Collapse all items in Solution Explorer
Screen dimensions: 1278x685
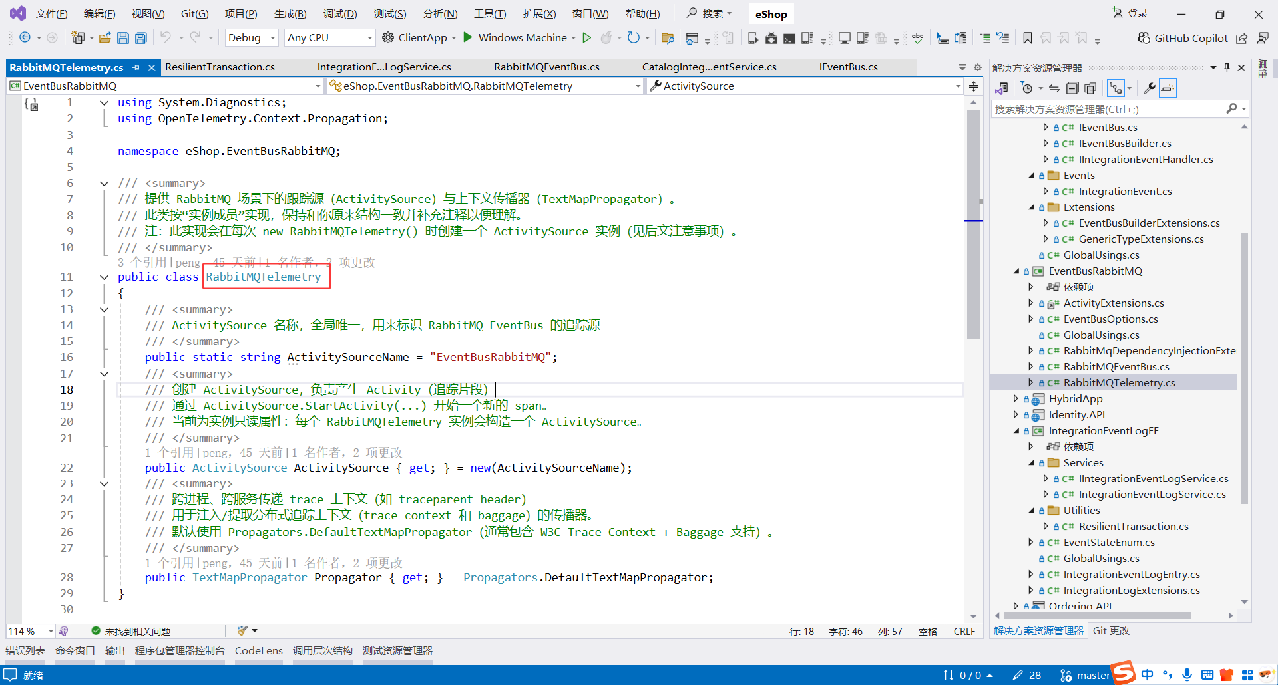(x=1072, y=88)
